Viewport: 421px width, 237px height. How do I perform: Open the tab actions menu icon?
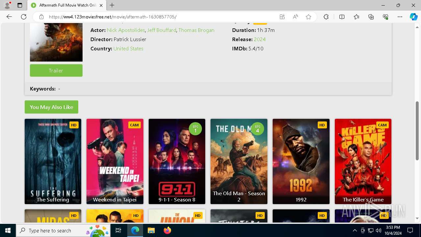tap(20, 5)
